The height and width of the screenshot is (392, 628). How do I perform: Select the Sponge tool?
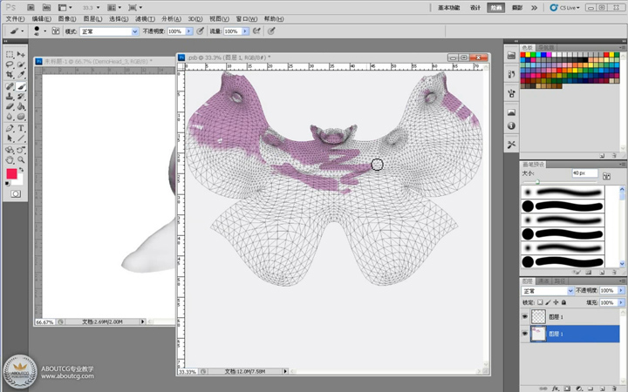(x=21, y=117)
